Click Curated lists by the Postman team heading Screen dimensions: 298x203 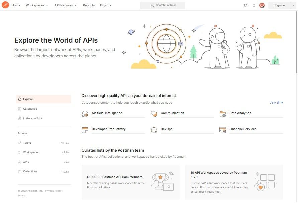[x=113, y=150]
